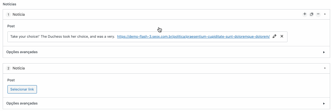This screenshot has width=331, height=111.
Task: Click the 'Take your choice!' link title text
Action: (x=63, y=37)
